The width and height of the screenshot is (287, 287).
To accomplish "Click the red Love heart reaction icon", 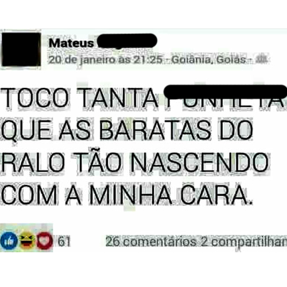I will coord(44,241).
